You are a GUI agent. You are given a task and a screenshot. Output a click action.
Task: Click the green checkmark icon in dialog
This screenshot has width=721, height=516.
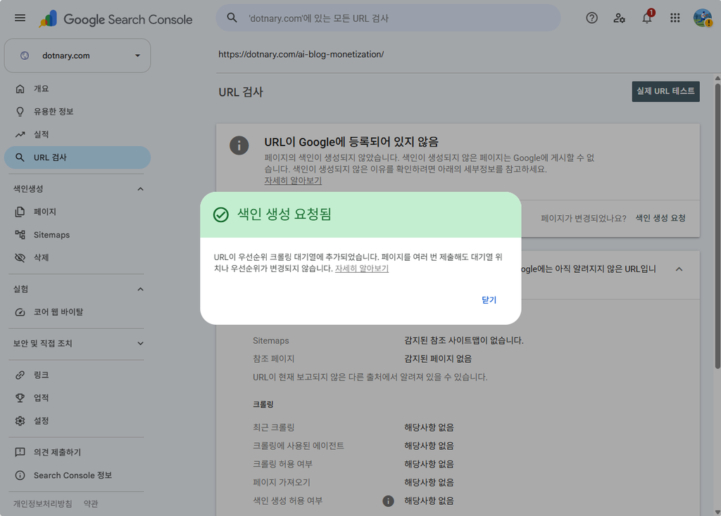click(220, 214)
